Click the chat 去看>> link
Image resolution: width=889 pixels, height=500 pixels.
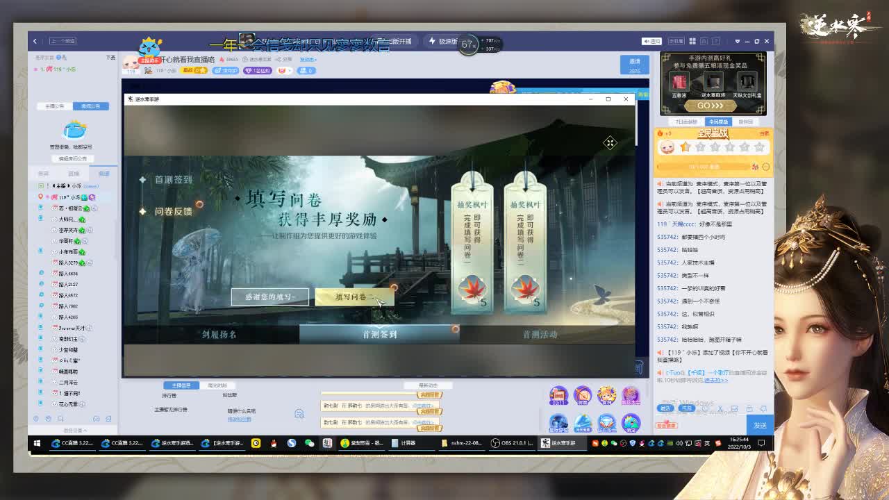pos(716,380)
